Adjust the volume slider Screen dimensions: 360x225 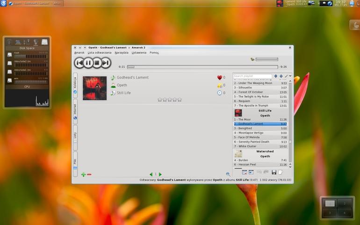(267, 59)
